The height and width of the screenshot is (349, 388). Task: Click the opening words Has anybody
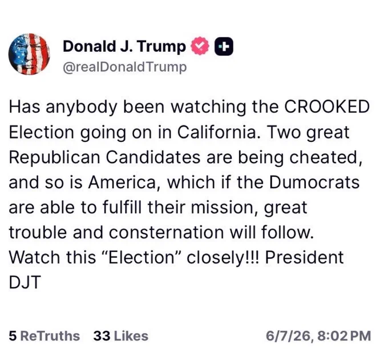[63, 107]
